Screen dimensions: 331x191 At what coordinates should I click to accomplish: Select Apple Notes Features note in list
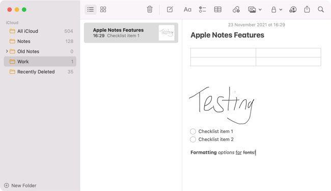[131, 33]
